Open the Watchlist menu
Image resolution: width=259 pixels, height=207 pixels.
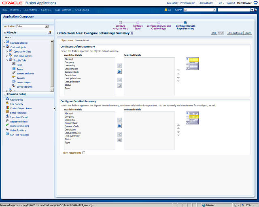(x=67, y=10)
